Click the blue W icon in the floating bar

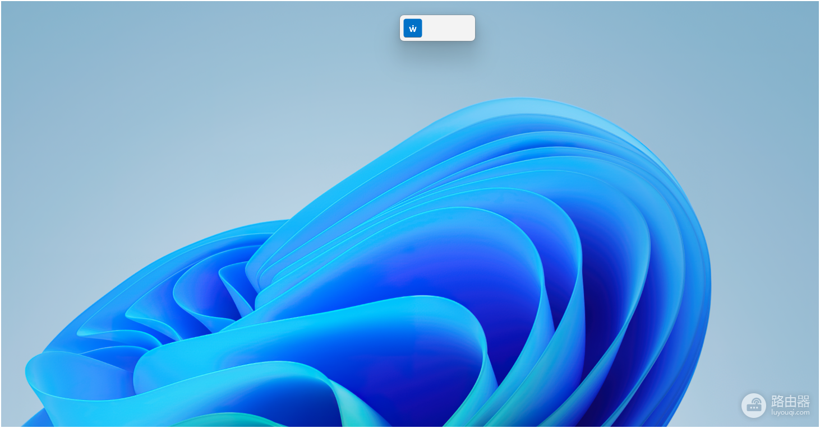413,28
